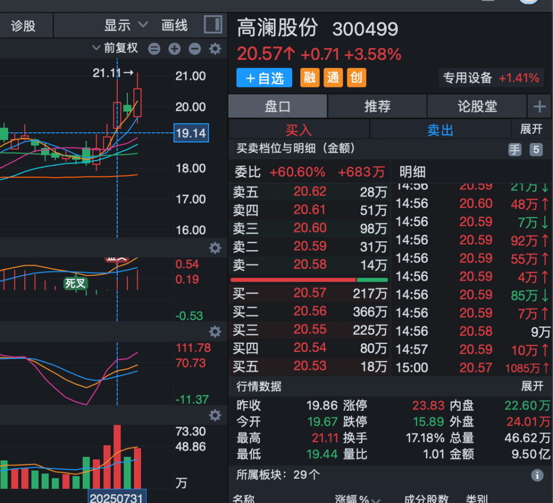
Task: Click the 死叉 marker on the MACD chart
Action: coord(76,283)
